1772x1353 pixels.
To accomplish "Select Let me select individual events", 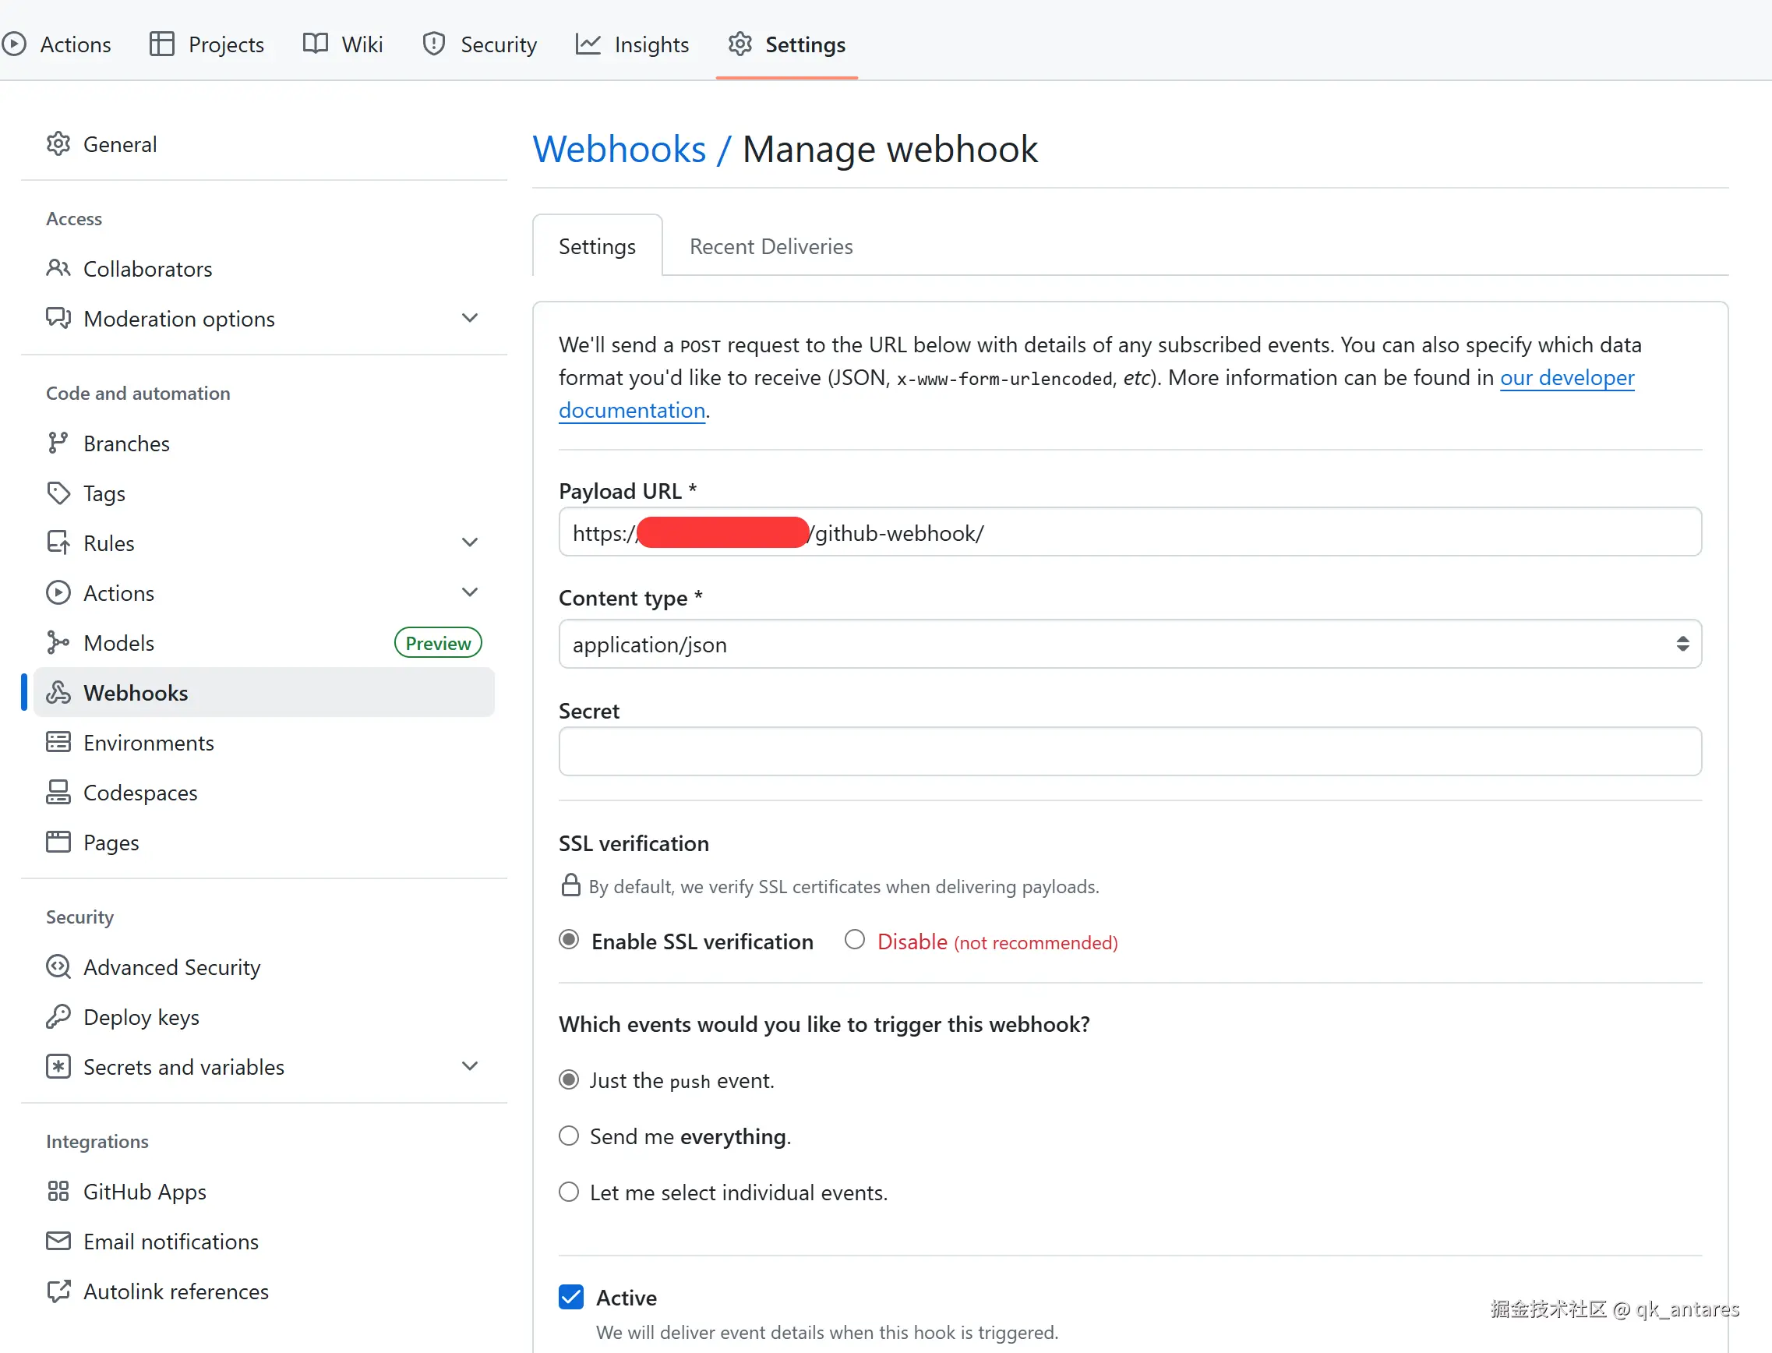I will point(569,1192).
